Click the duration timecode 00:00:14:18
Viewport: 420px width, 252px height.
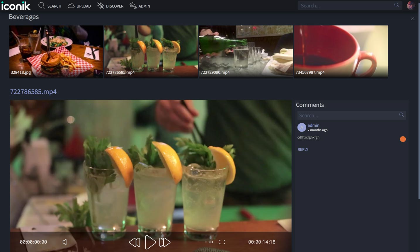pyautogui.click(x=262, y=242)
